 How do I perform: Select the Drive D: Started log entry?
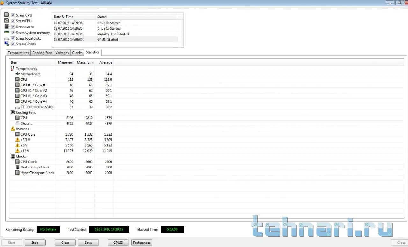(115, 23)
